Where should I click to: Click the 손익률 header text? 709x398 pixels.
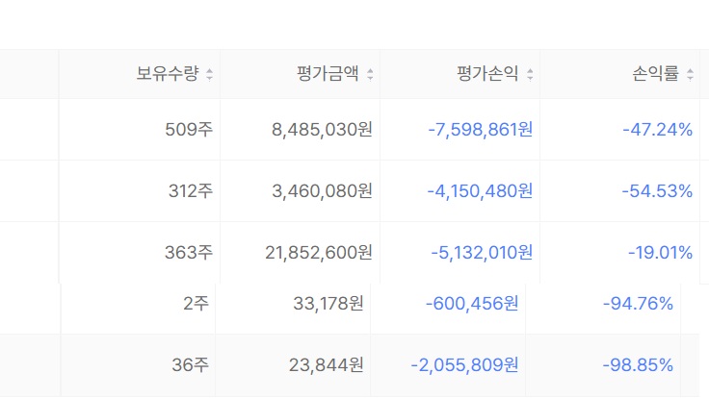click(656, 74)
